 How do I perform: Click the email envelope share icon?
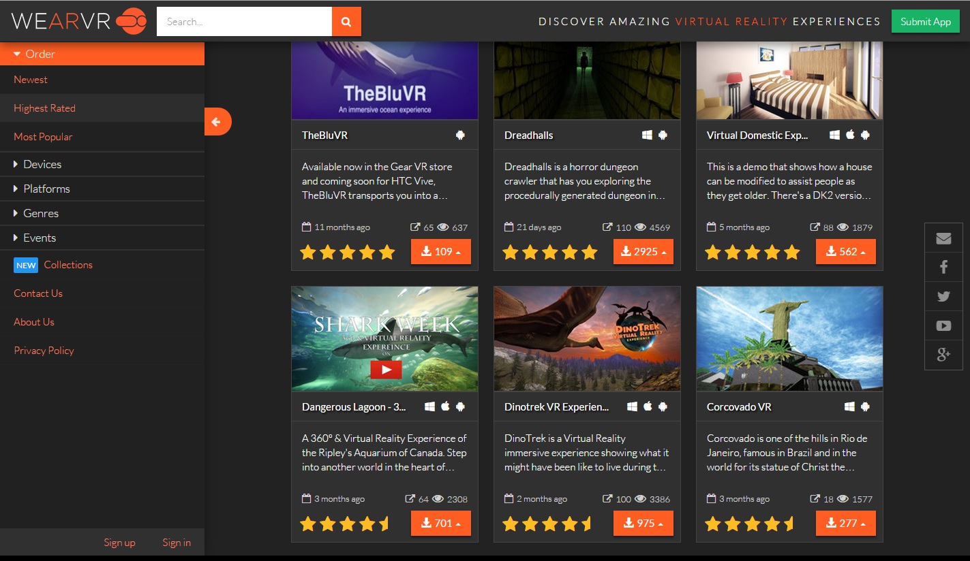[x=943, y=238]
